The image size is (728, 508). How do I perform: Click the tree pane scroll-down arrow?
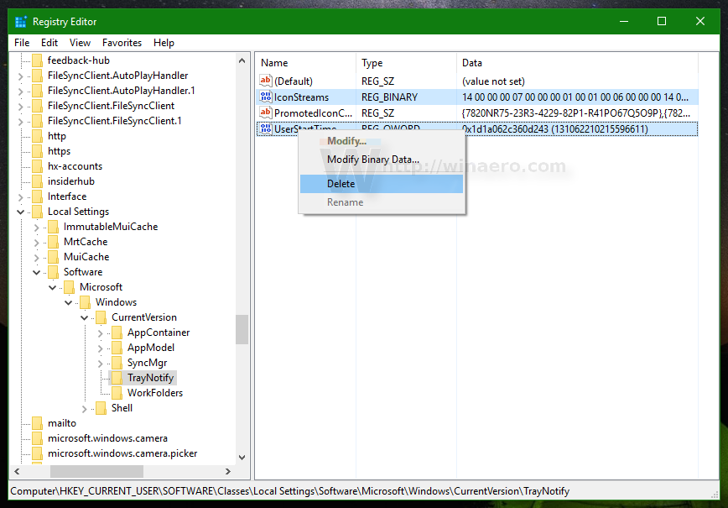coord(242,458)
